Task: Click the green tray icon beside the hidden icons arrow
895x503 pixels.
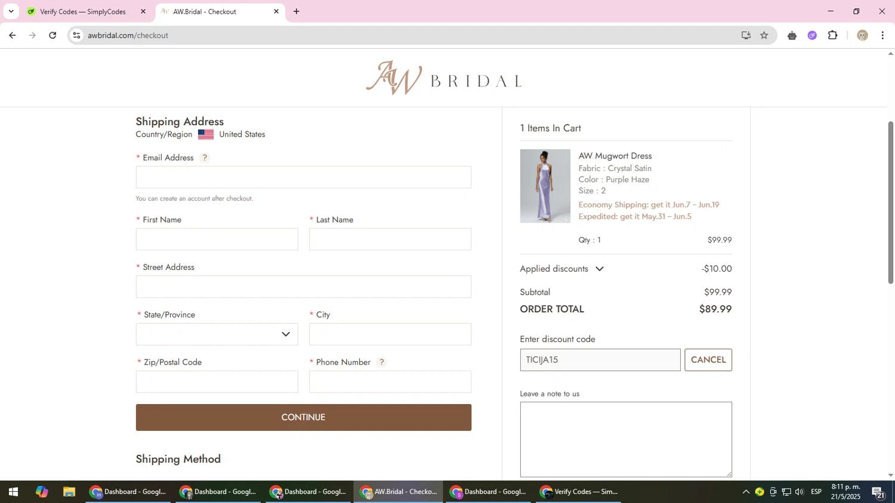Action: click(759, 492)
